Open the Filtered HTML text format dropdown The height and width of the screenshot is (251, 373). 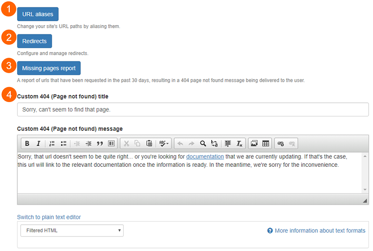72,231
